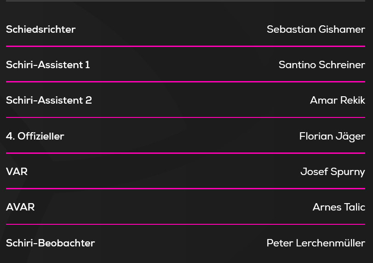Screen dimensions: 373x263
Task: Open Santino Schreiner's name
Action: 322,65
